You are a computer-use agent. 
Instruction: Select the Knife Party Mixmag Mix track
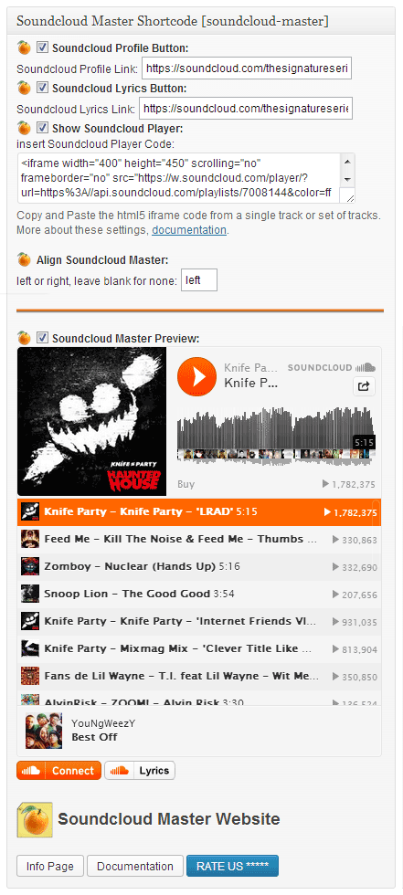(199, 648)
